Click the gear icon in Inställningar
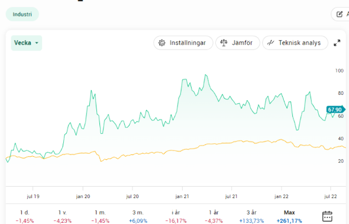This screenshot has width=349, height=224. pyautogui.click(x=162, y=43)
